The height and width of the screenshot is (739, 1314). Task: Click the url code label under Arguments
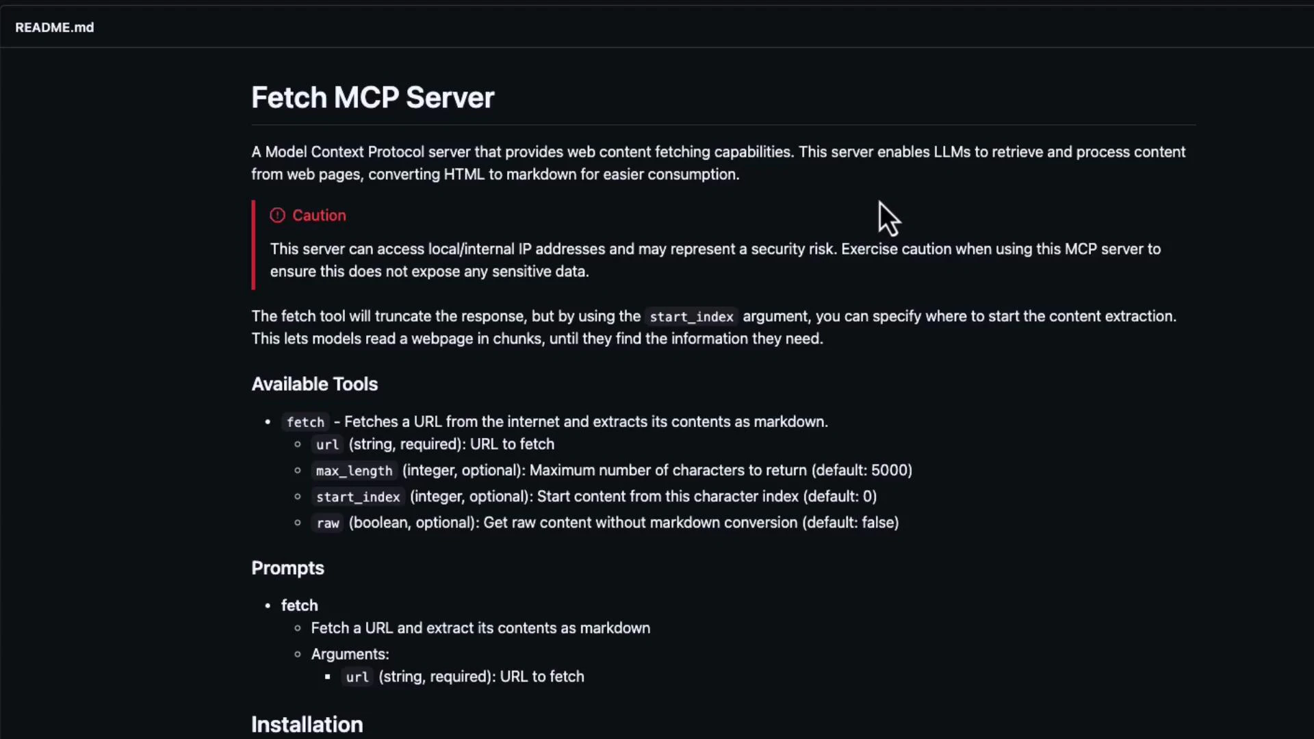pyautogui.click(x=357, y=677)
